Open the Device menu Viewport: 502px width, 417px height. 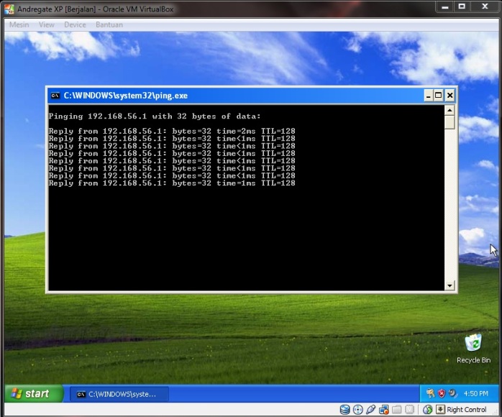tap(75, 24)
